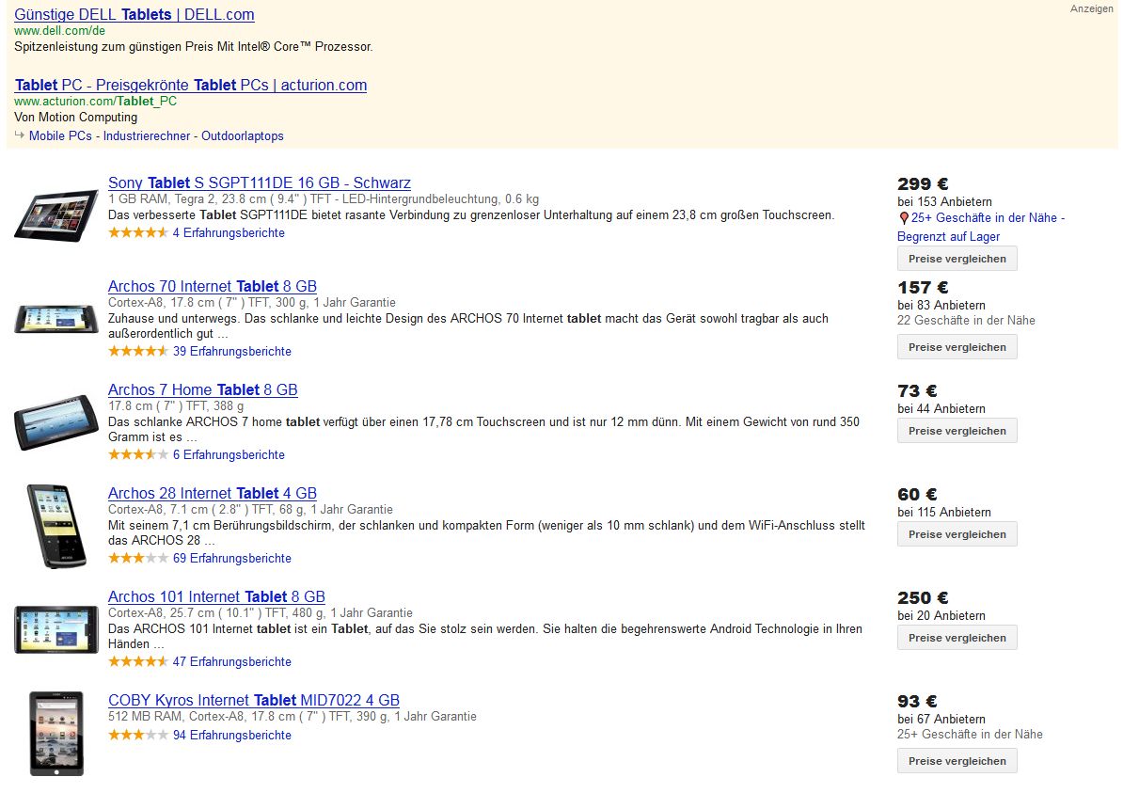Image resolution: width=1123 pixels, height=793 pixels.
Task: Click the text "bei 115 Anbietern"
Action: (944, 512)
